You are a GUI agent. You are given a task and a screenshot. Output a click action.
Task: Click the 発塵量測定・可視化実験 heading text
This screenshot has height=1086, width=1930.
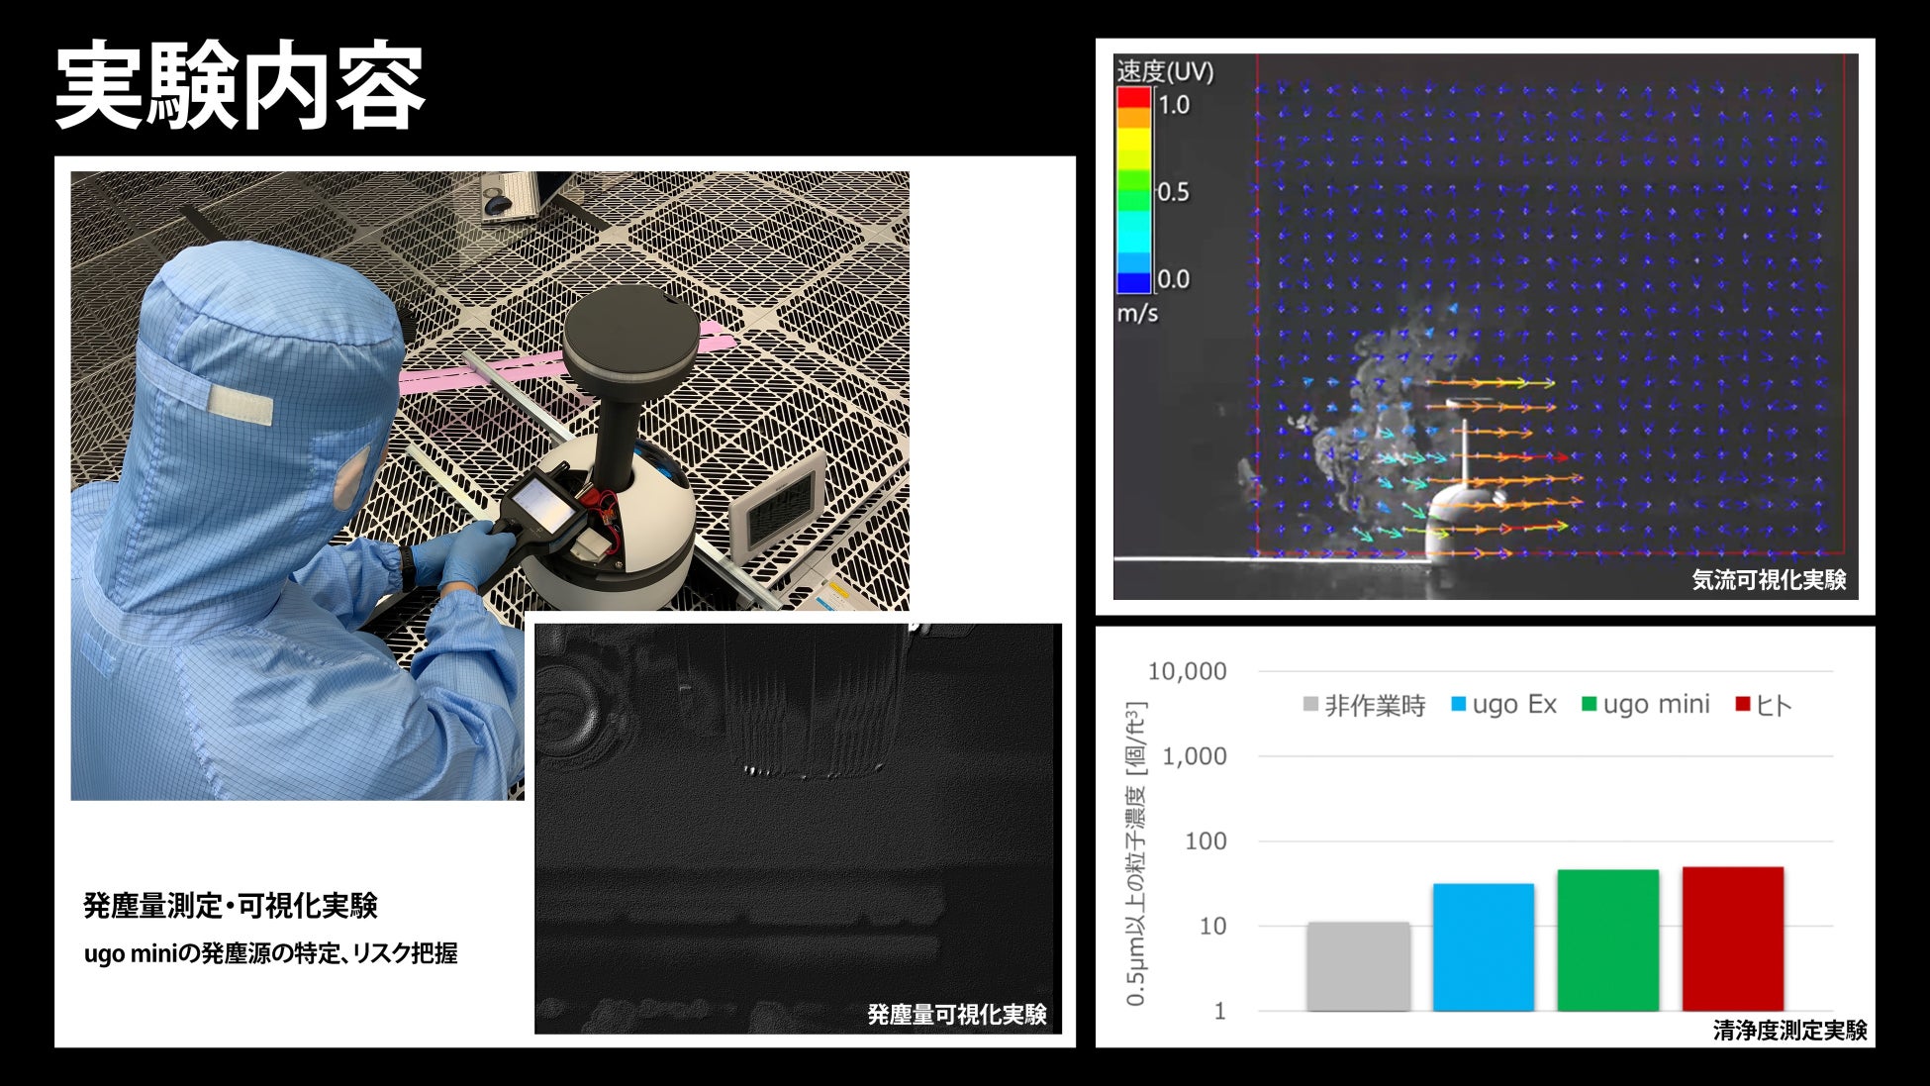(x=231, y=905)
